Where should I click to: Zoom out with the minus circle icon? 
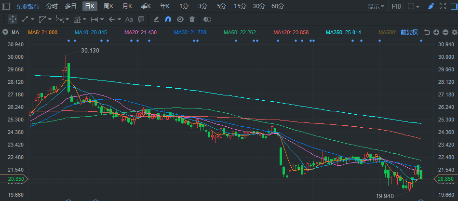[445, 32]
